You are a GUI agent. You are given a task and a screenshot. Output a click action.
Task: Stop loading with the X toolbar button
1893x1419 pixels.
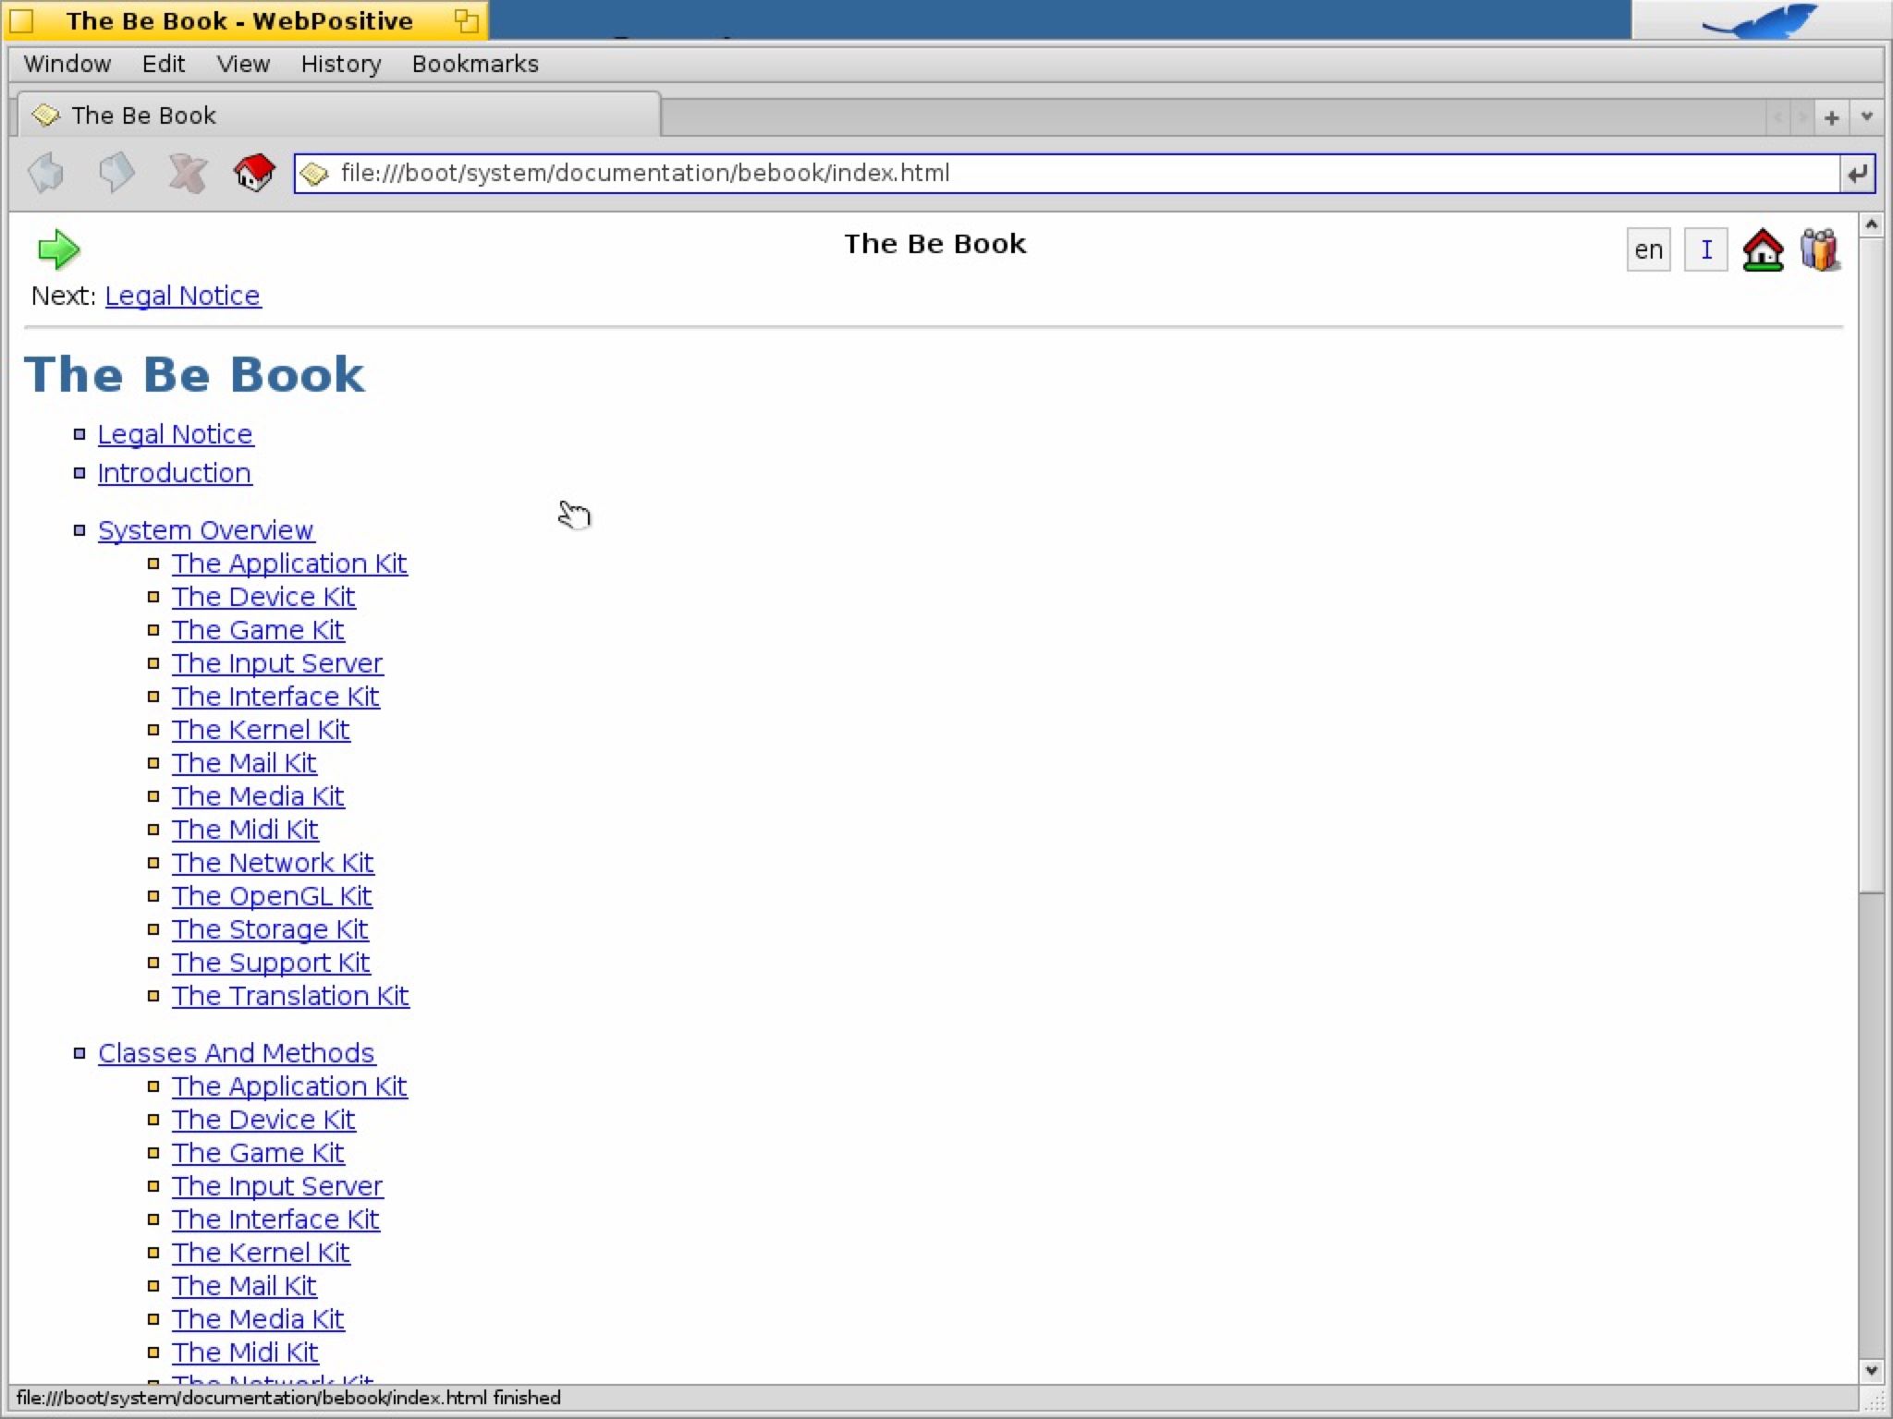[187, 173]
